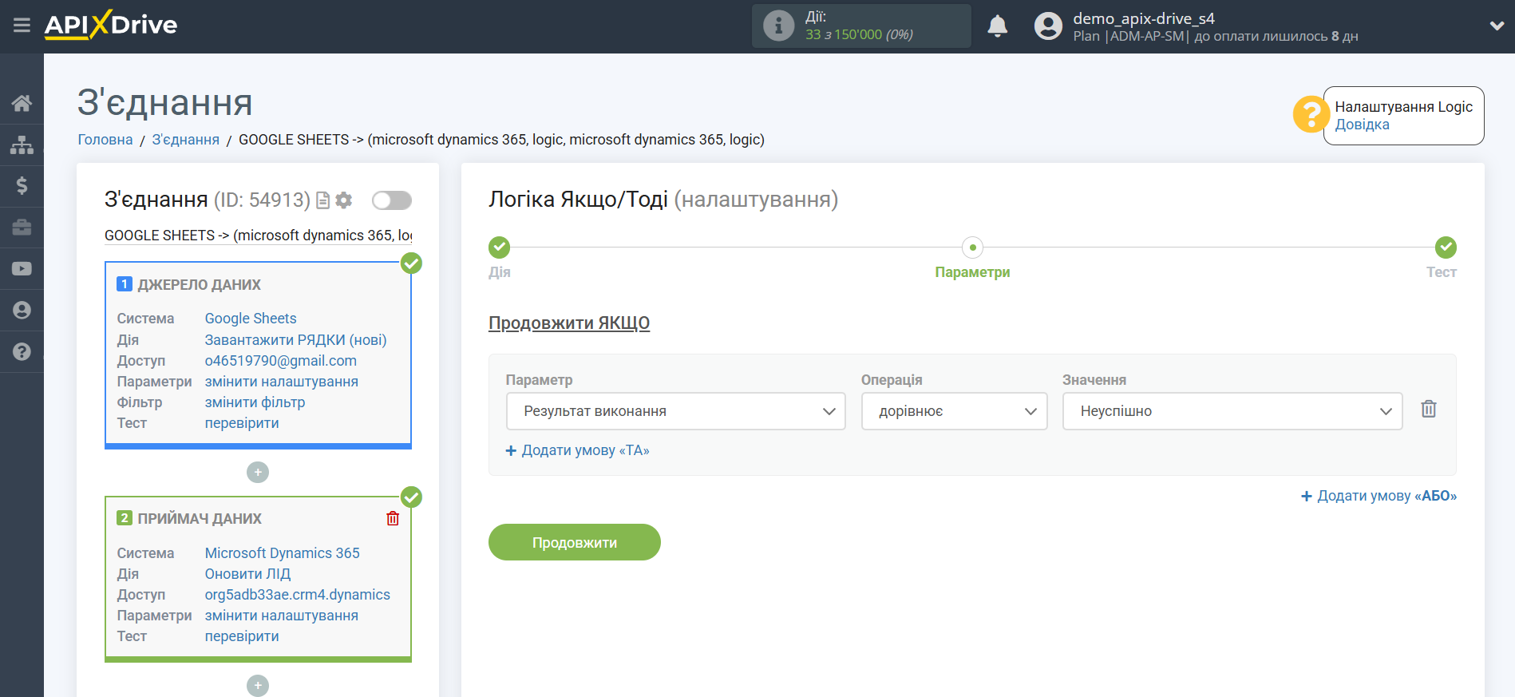Image resolution: width=1515 pixels, height=697 pixels.
Task: Click змінити фільтр link
Action: [x=255, y=402]
